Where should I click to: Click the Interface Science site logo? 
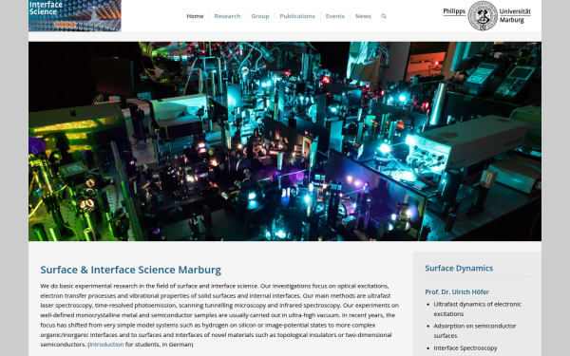75,15
